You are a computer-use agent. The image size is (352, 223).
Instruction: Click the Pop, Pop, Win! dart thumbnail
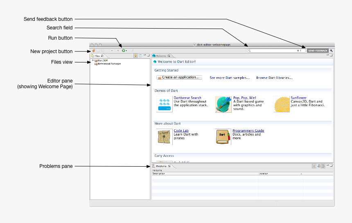(x=223, y=105)
